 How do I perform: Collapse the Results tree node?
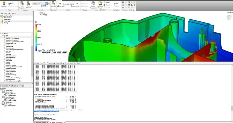pyautogui.click(x=1, y=34)
